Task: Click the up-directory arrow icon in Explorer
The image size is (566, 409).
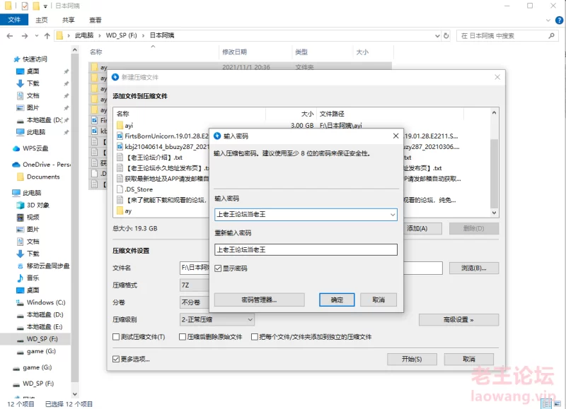Action: [47, 35]
